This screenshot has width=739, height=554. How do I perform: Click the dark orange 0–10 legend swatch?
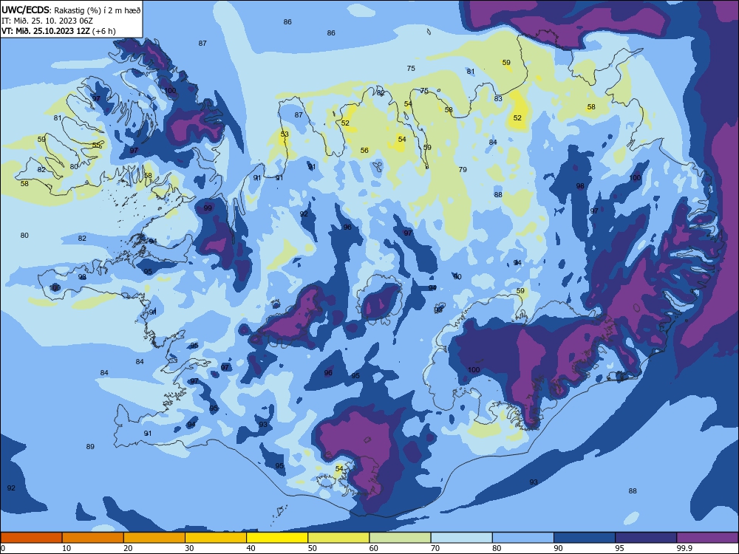pos(31,538)
